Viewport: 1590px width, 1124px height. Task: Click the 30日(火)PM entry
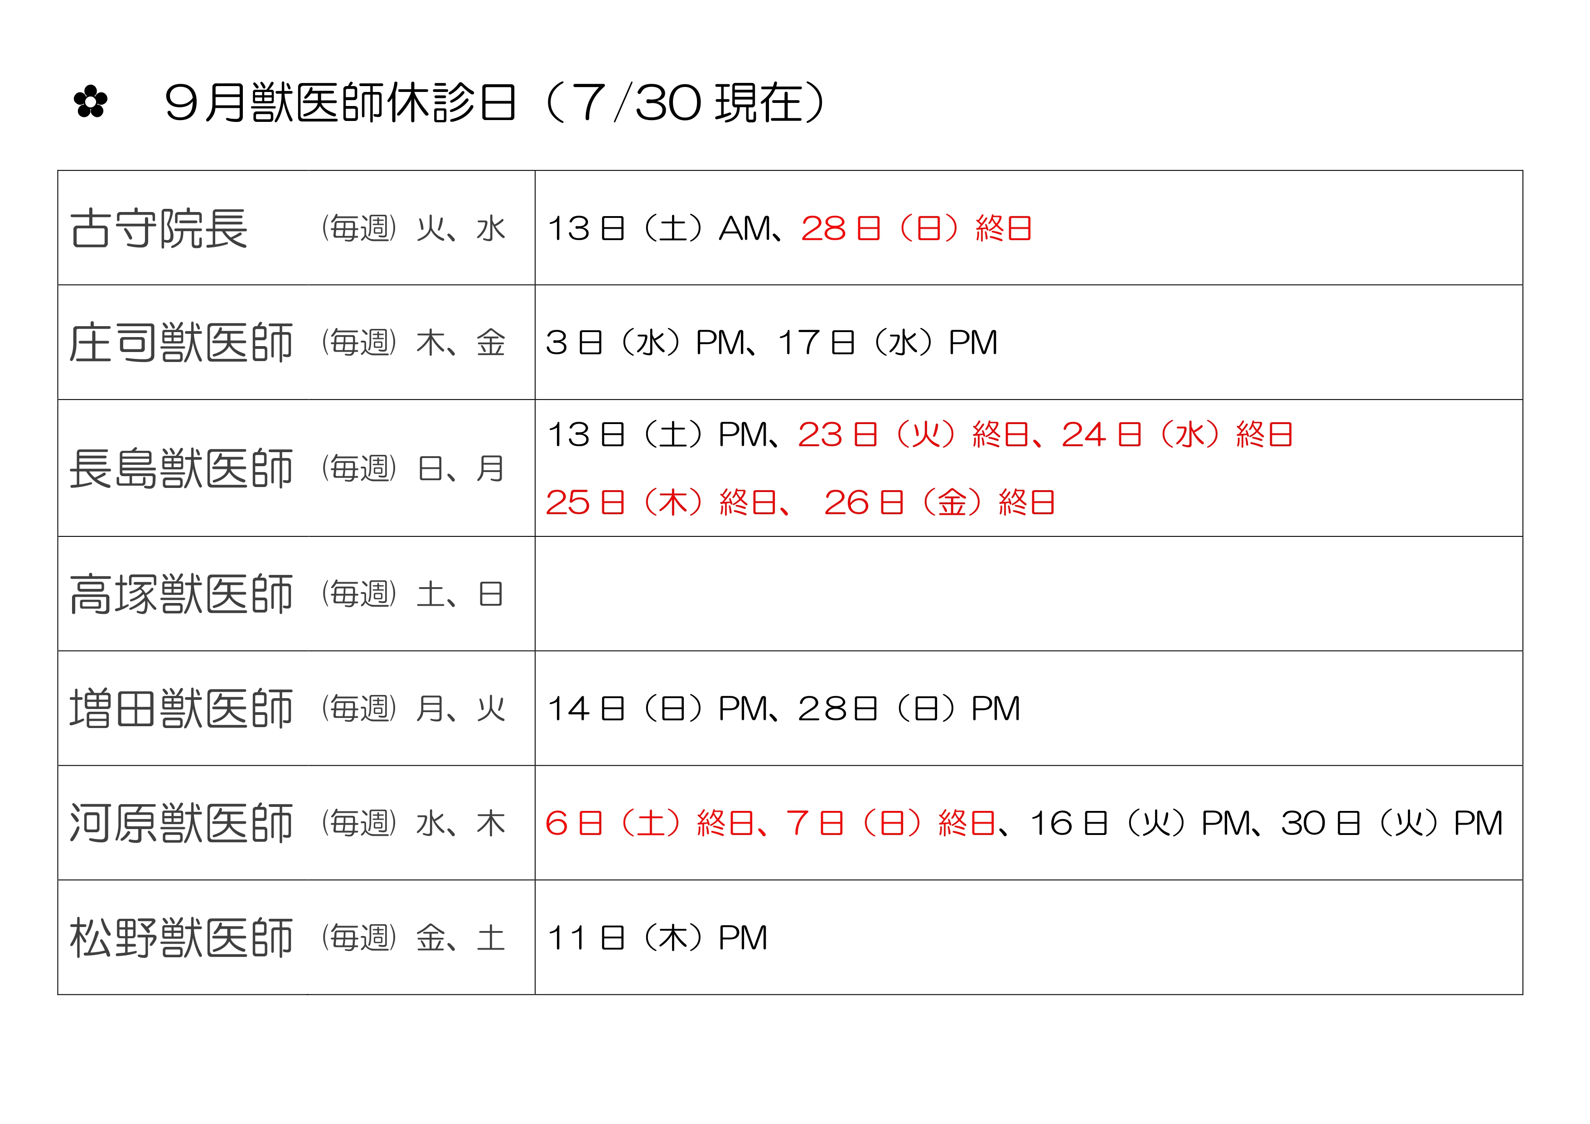tap(1392, 823)
